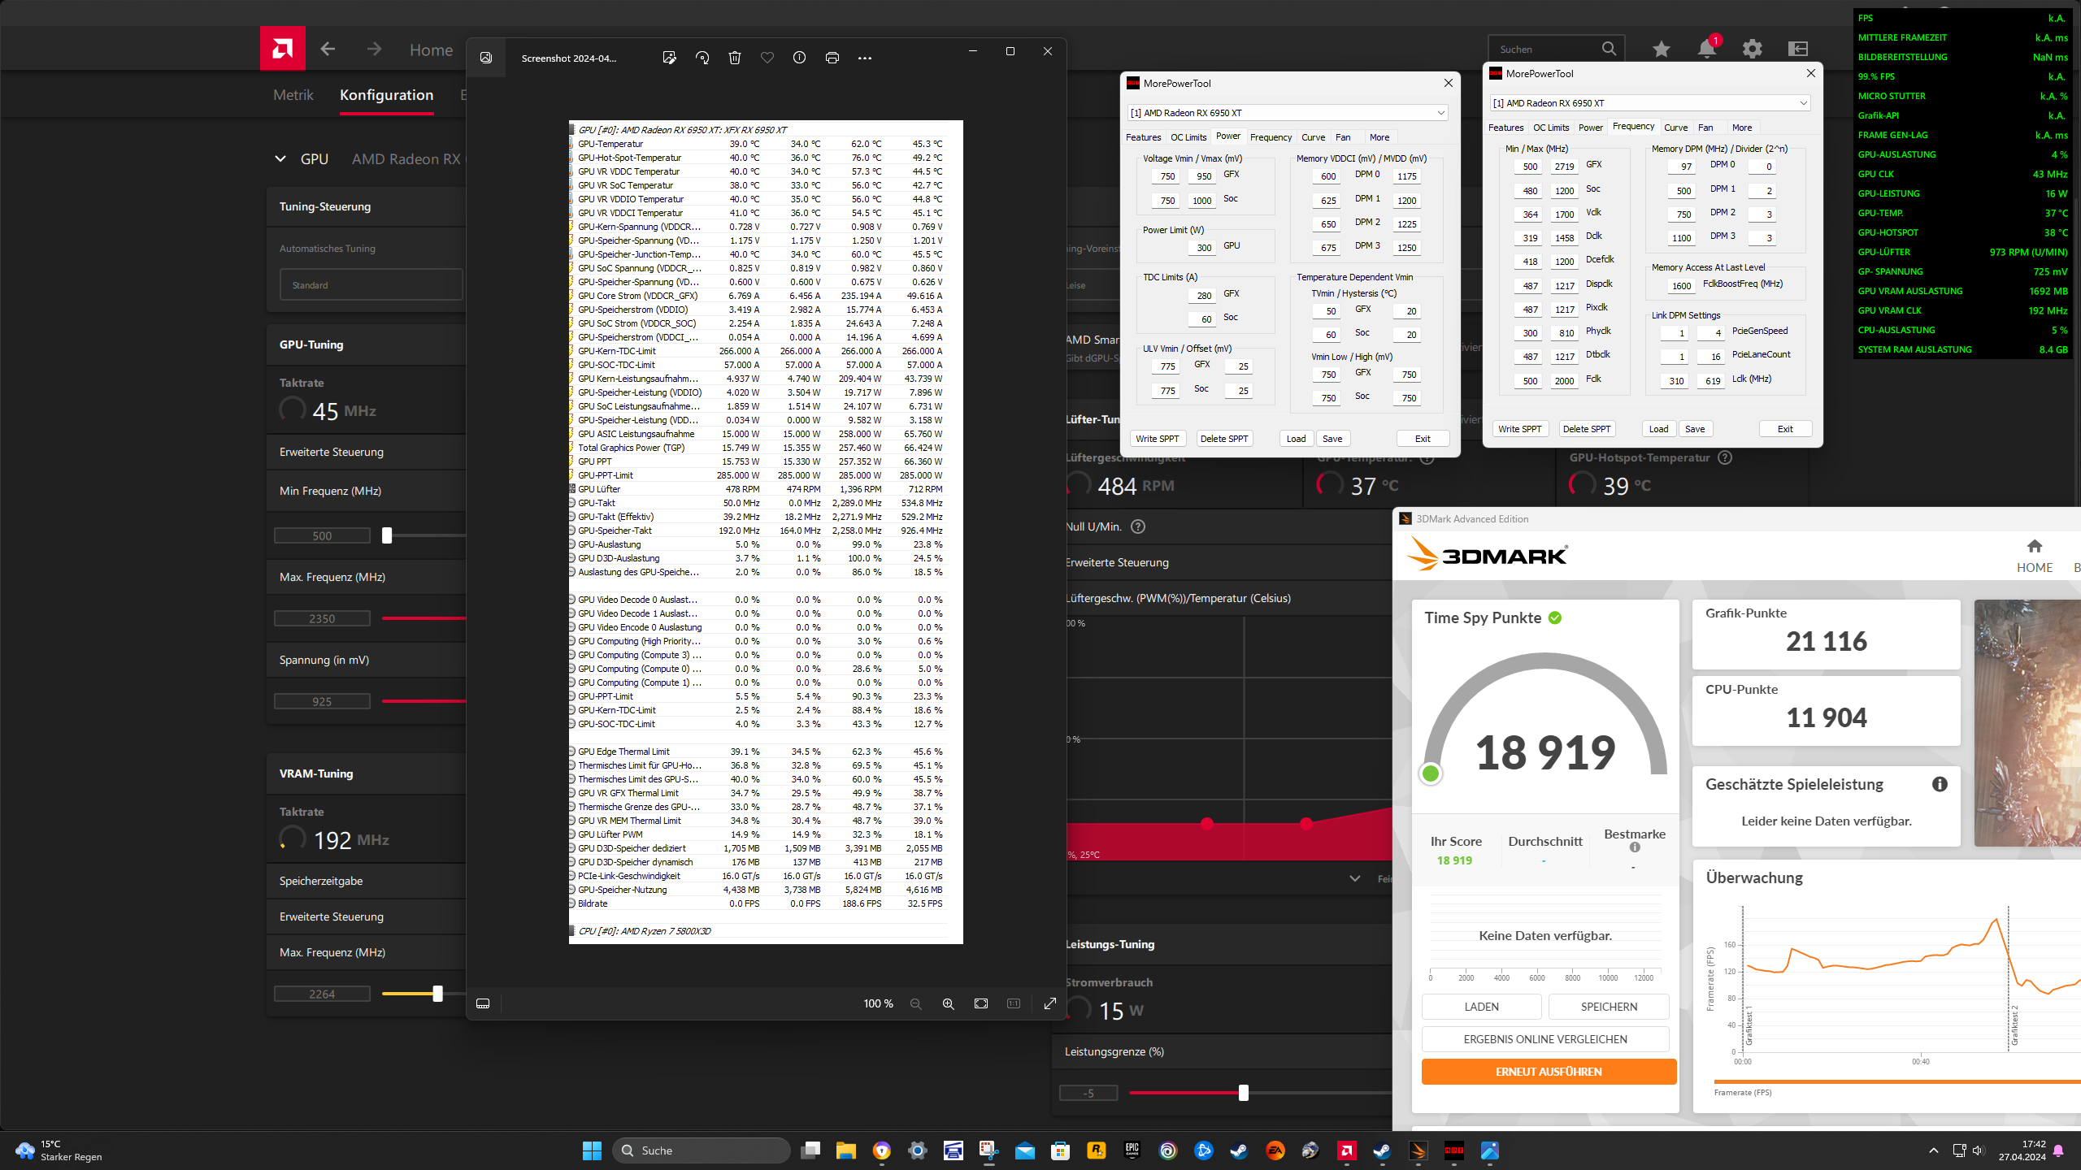Click the Leistungsgrenze slider handle
The width and height of the screenshot is (2081, 1170).
[1243, 1093]
